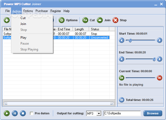
Task: Open the Options menu
Action: pyautogui.click(x=28, y=11)
